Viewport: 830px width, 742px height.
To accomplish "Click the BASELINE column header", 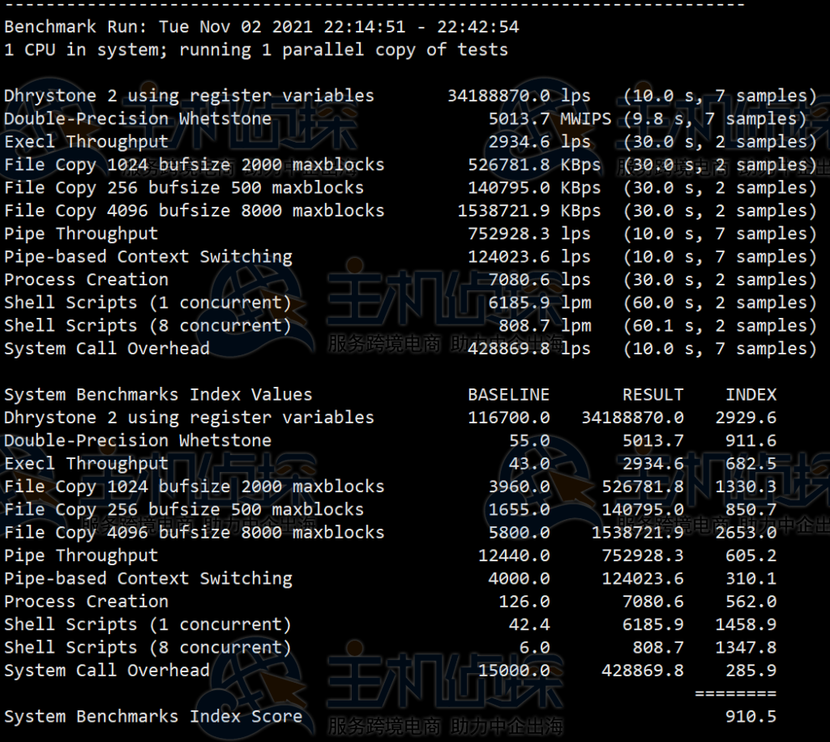I will coord(508,395).
